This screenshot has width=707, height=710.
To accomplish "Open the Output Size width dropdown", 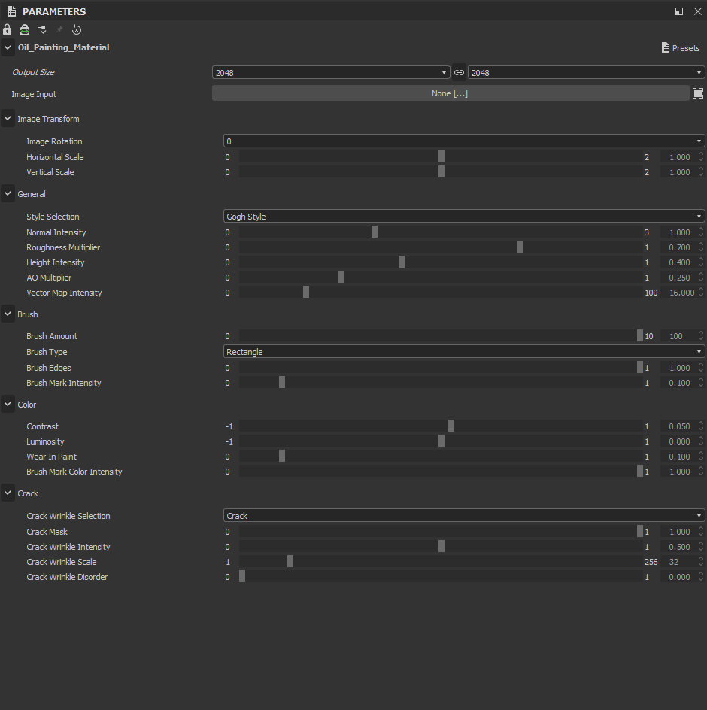I will (x=331, y=72).
